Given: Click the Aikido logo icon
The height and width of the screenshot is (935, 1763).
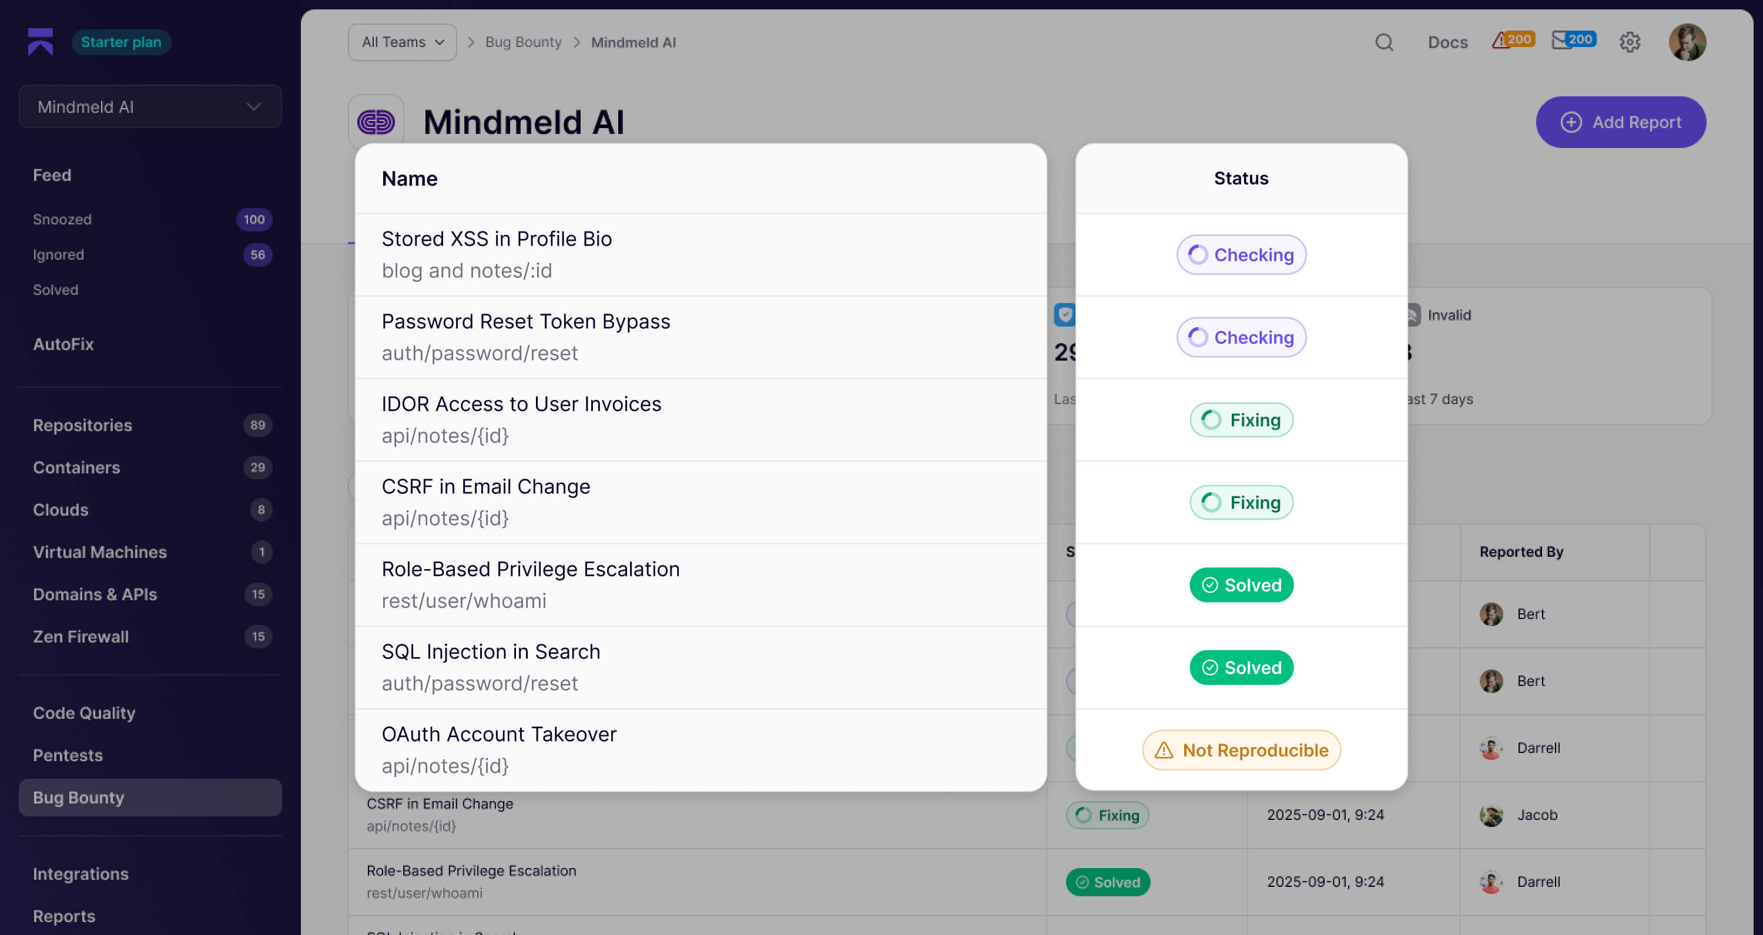Looking at the screenshot, I should tap(41, 42).
